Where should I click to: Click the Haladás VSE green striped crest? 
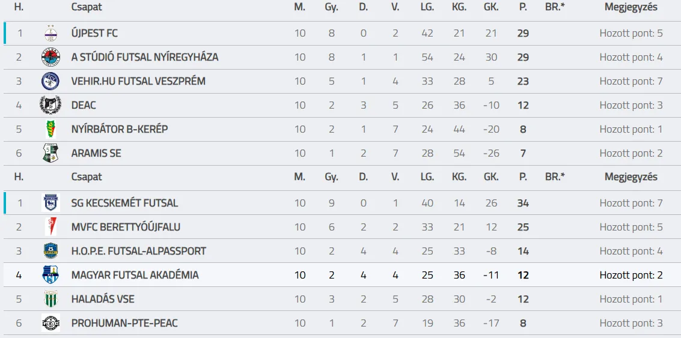coord(51,299)
